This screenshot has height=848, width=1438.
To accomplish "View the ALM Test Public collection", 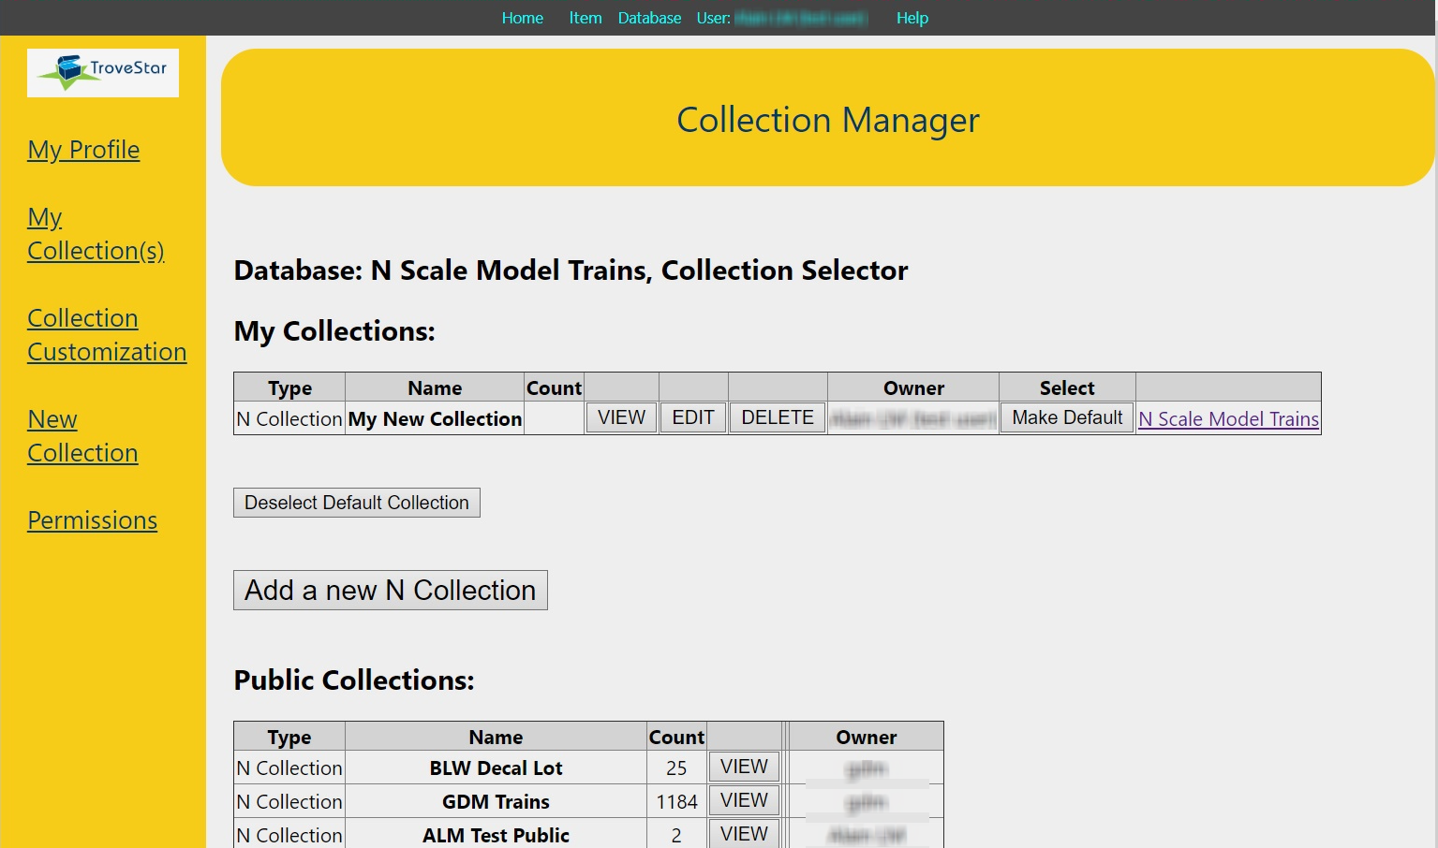I will click(744, 834).
